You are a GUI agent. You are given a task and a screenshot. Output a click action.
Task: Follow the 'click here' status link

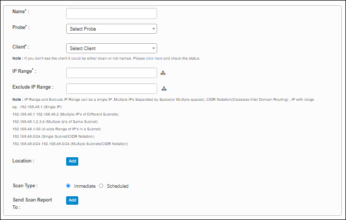[x=158, y=58]
